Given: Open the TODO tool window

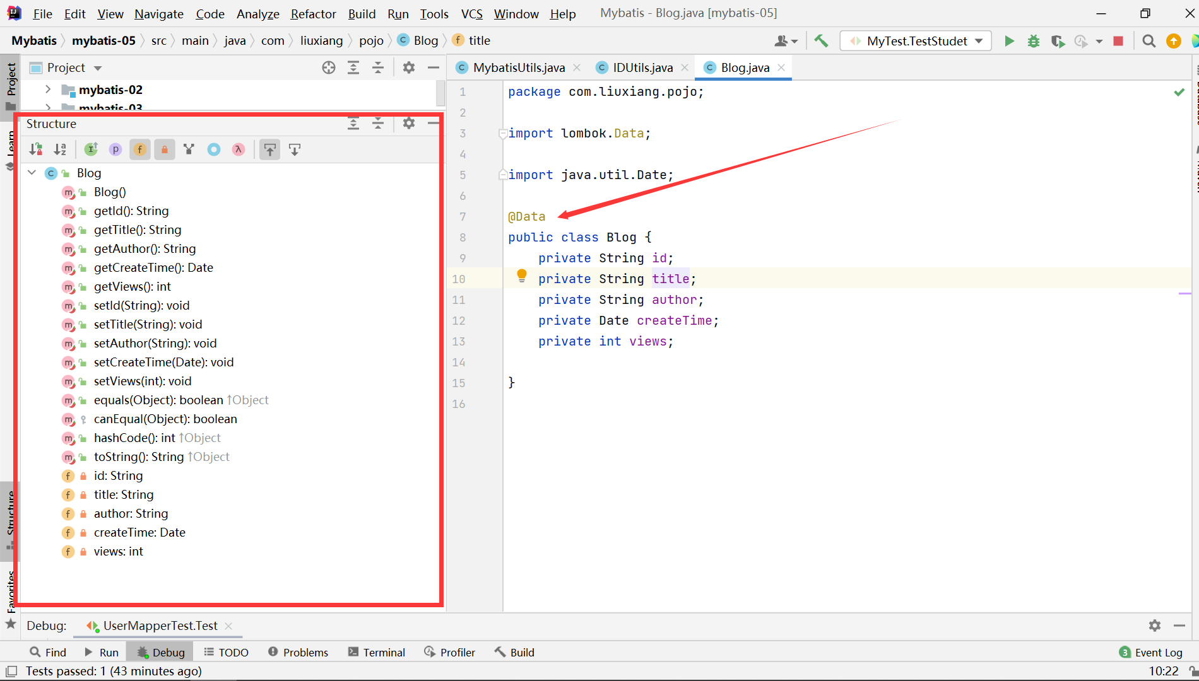Looking at the screenshot, I should click(226, 652).
